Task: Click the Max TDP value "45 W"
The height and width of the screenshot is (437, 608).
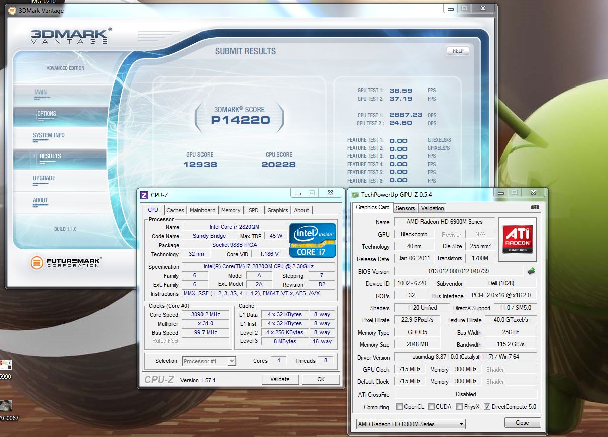Action: 276,236
